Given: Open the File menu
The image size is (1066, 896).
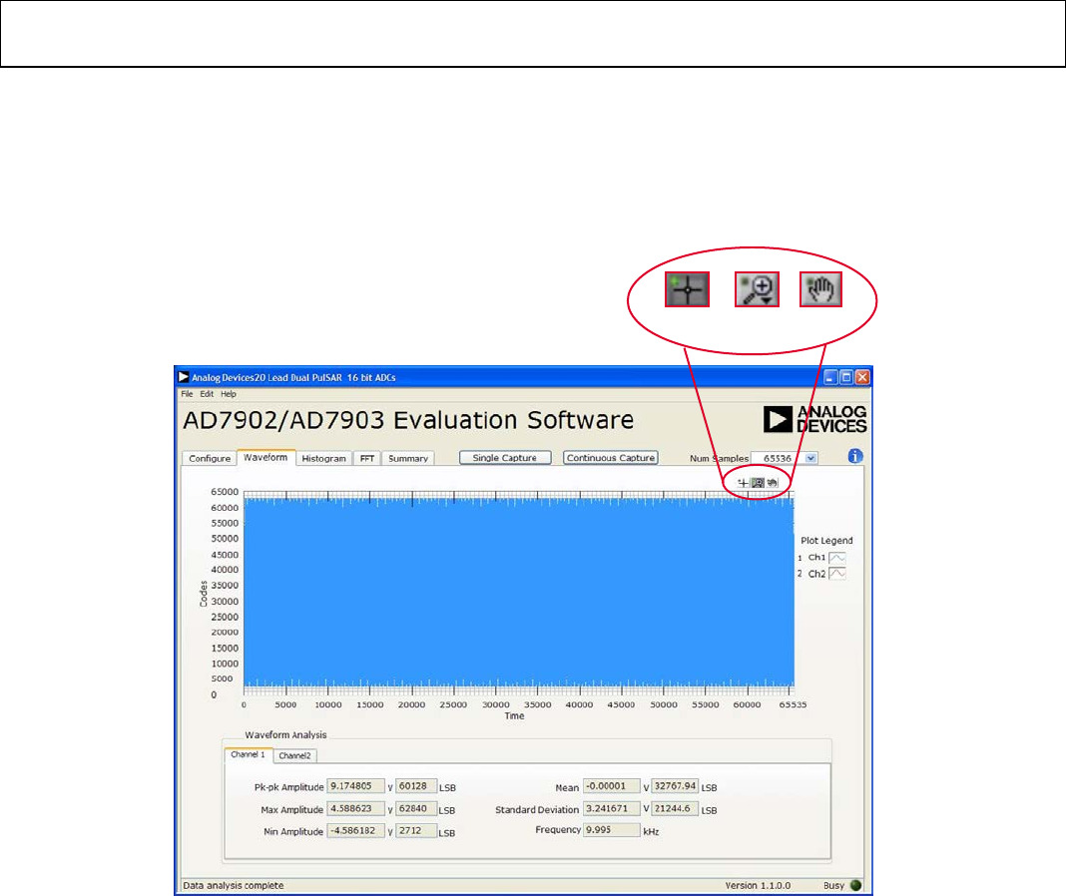Looking at the screenshot, I should coord(187,394).
